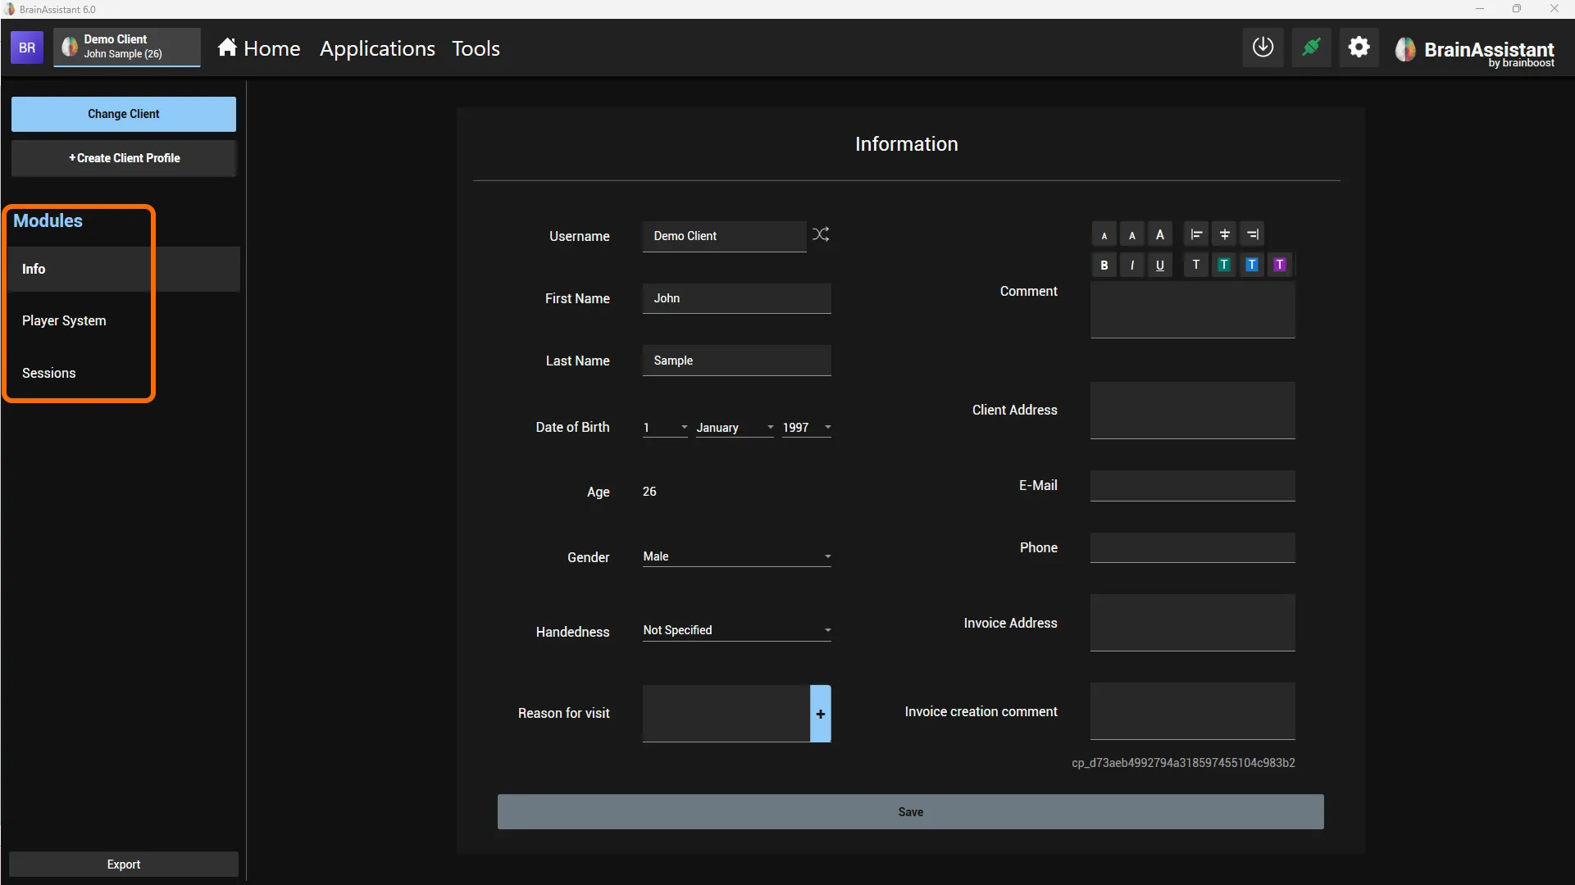Click Create Client Profile button

(124, 158)
